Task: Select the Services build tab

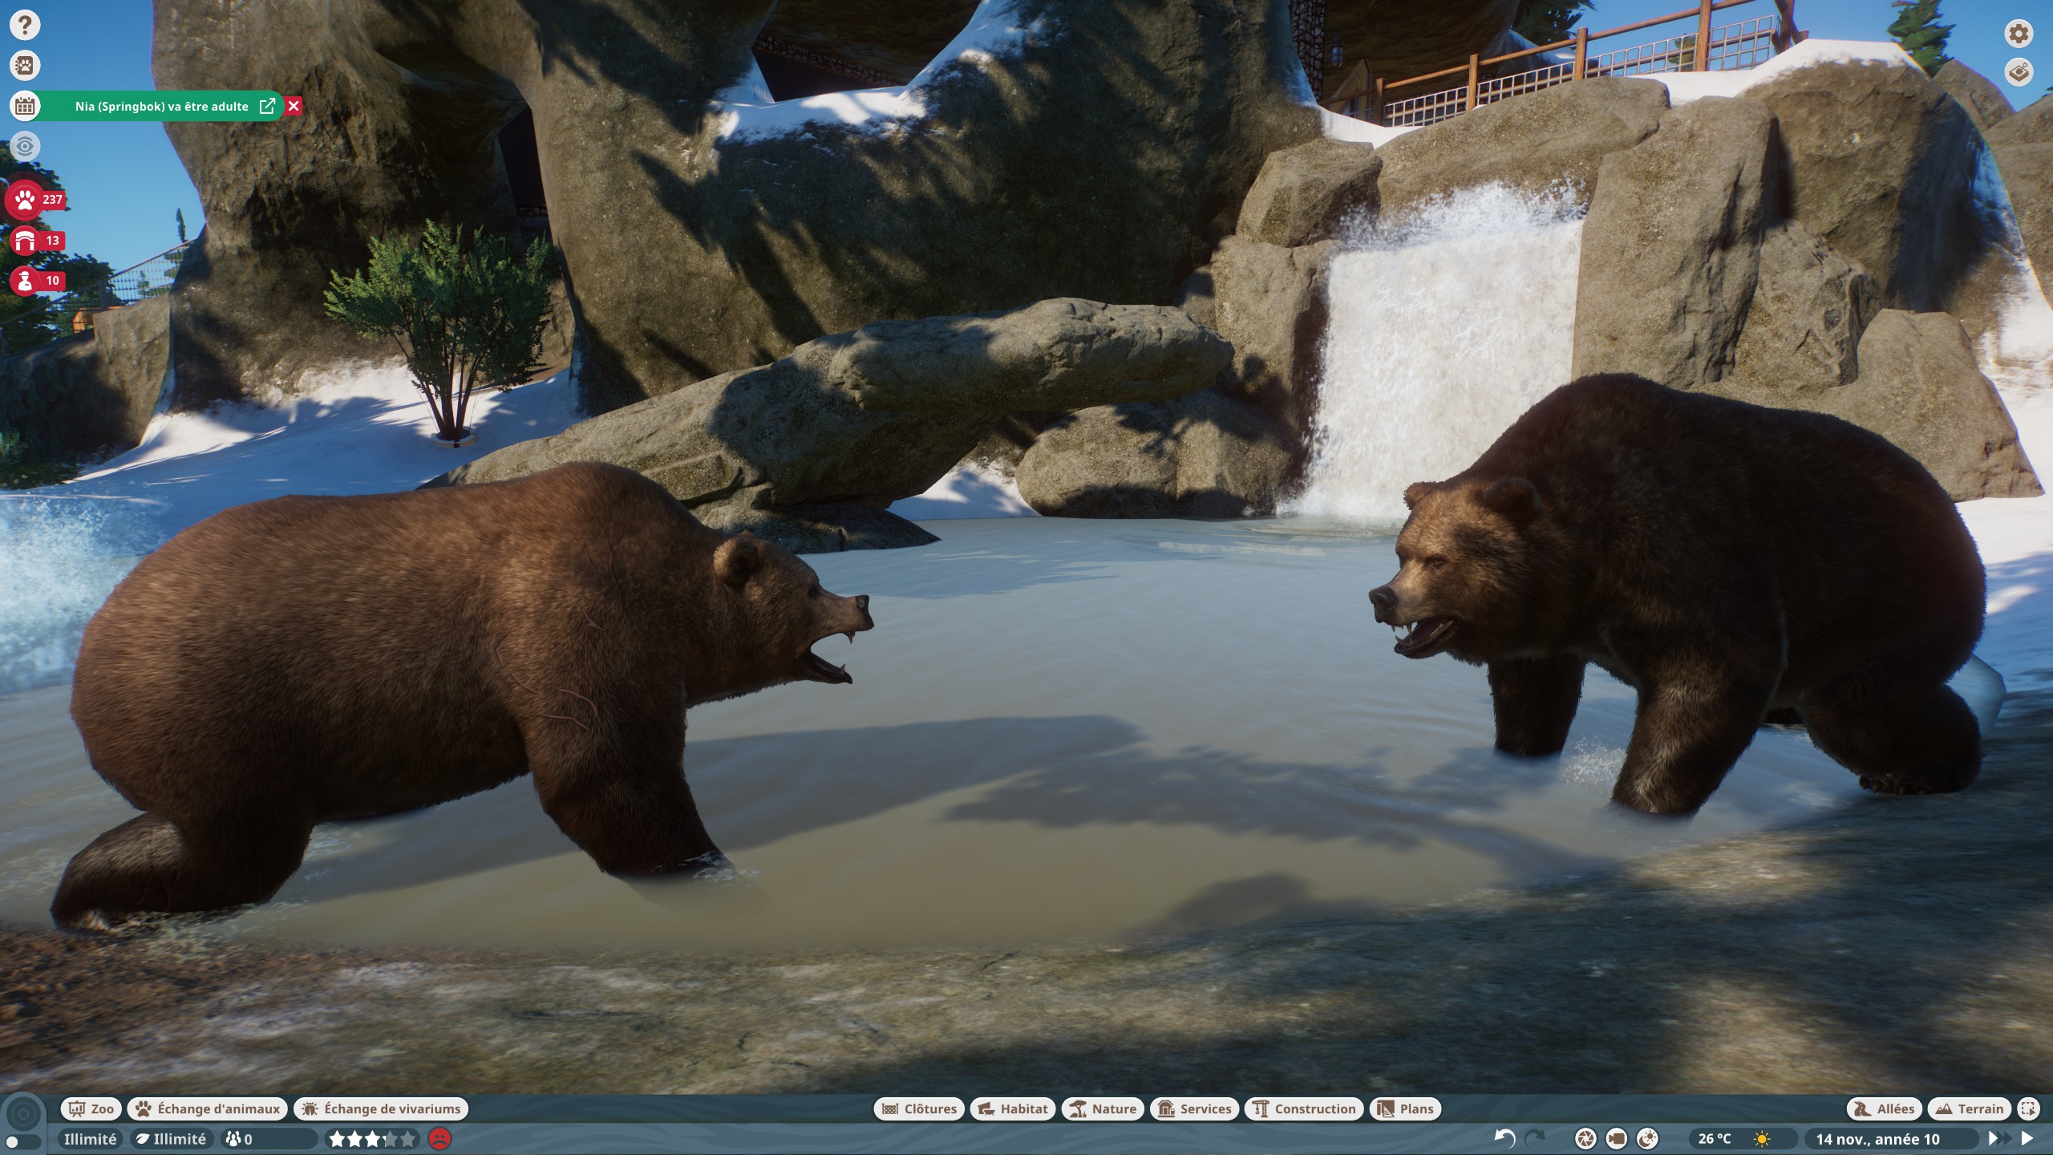Action: click(1194, 1108)
